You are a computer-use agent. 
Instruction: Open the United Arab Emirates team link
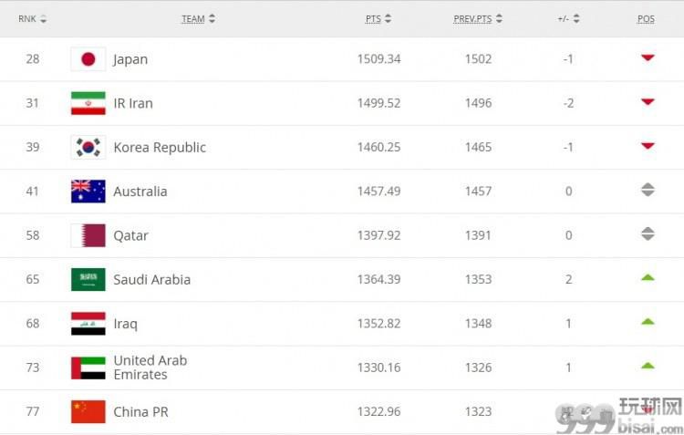click(150, 368)
